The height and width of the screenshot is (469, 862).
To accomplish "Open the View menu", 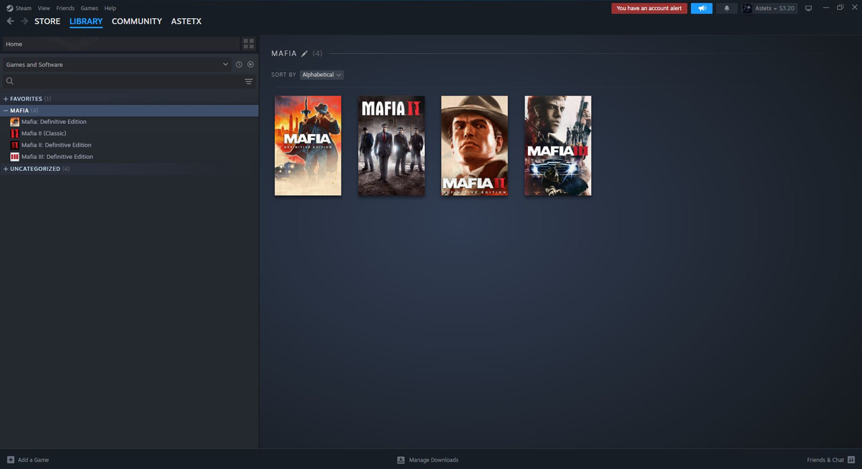I will [x=44, y=8].
